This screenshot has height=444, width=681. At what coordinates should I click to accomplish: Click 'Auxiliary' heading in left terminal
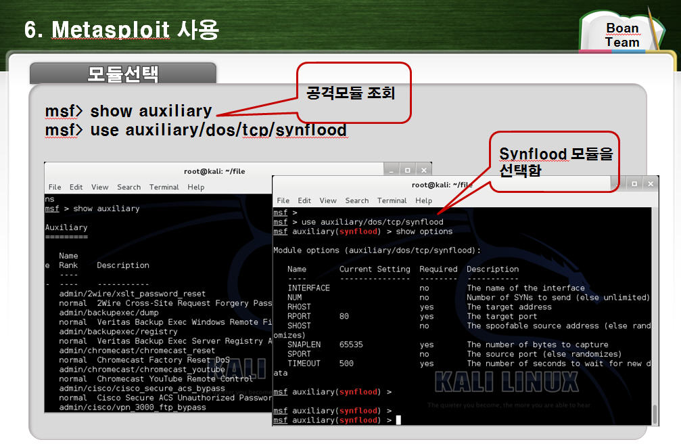66,227
